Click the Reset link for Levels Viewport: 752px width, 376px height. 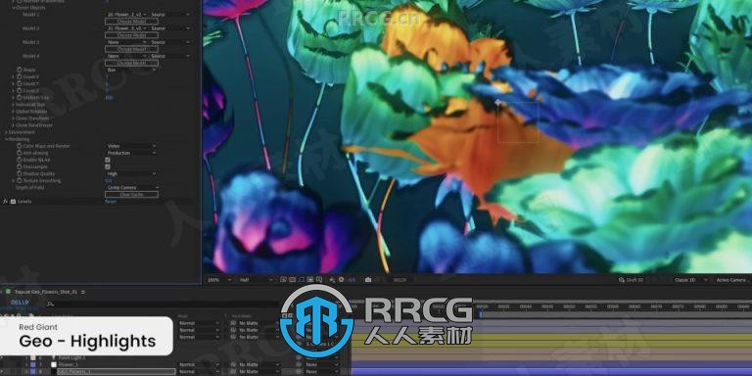111,202
